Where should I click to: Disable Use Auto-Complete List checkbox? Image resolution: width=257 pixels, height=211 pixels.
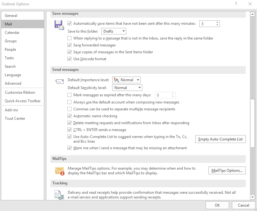70,137
